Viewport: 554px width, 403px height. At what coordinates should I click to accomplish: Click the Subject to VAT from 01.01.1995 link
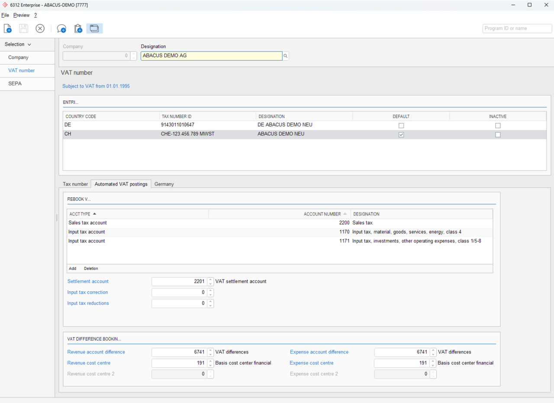tap(96, 86)
